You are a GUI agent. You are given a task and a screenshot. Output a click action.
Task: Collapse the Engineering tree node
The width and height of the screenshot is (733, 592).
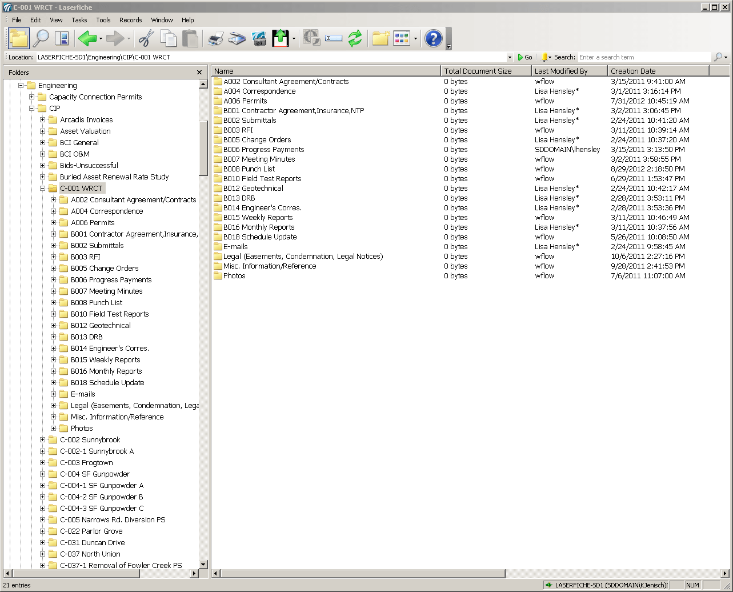click(21, 85)
